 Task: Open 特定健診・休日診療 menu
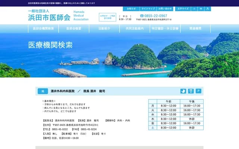click(165, 28)
